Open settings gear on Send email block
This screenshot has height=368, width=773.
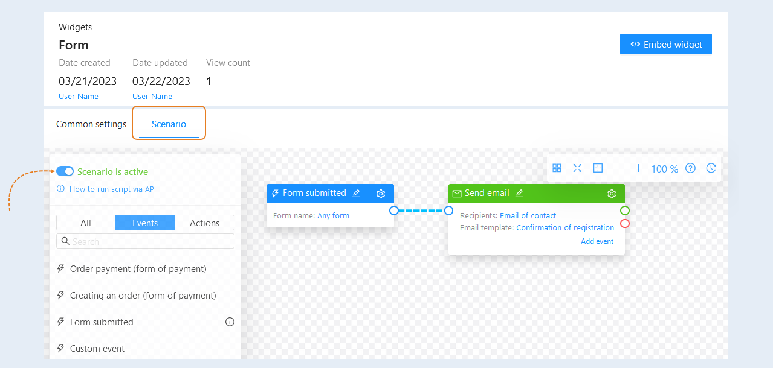tap(612, 194)
